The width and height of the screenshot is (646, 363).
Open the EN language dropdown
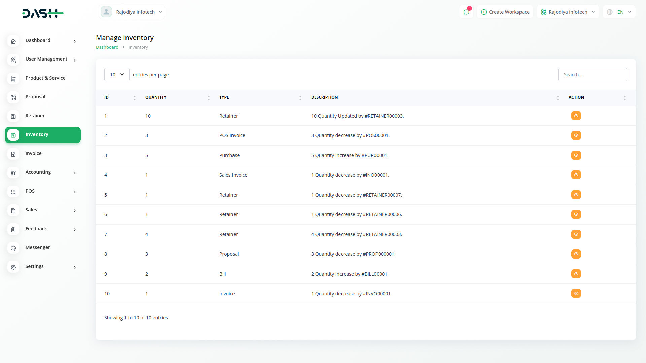click(619, 12)
